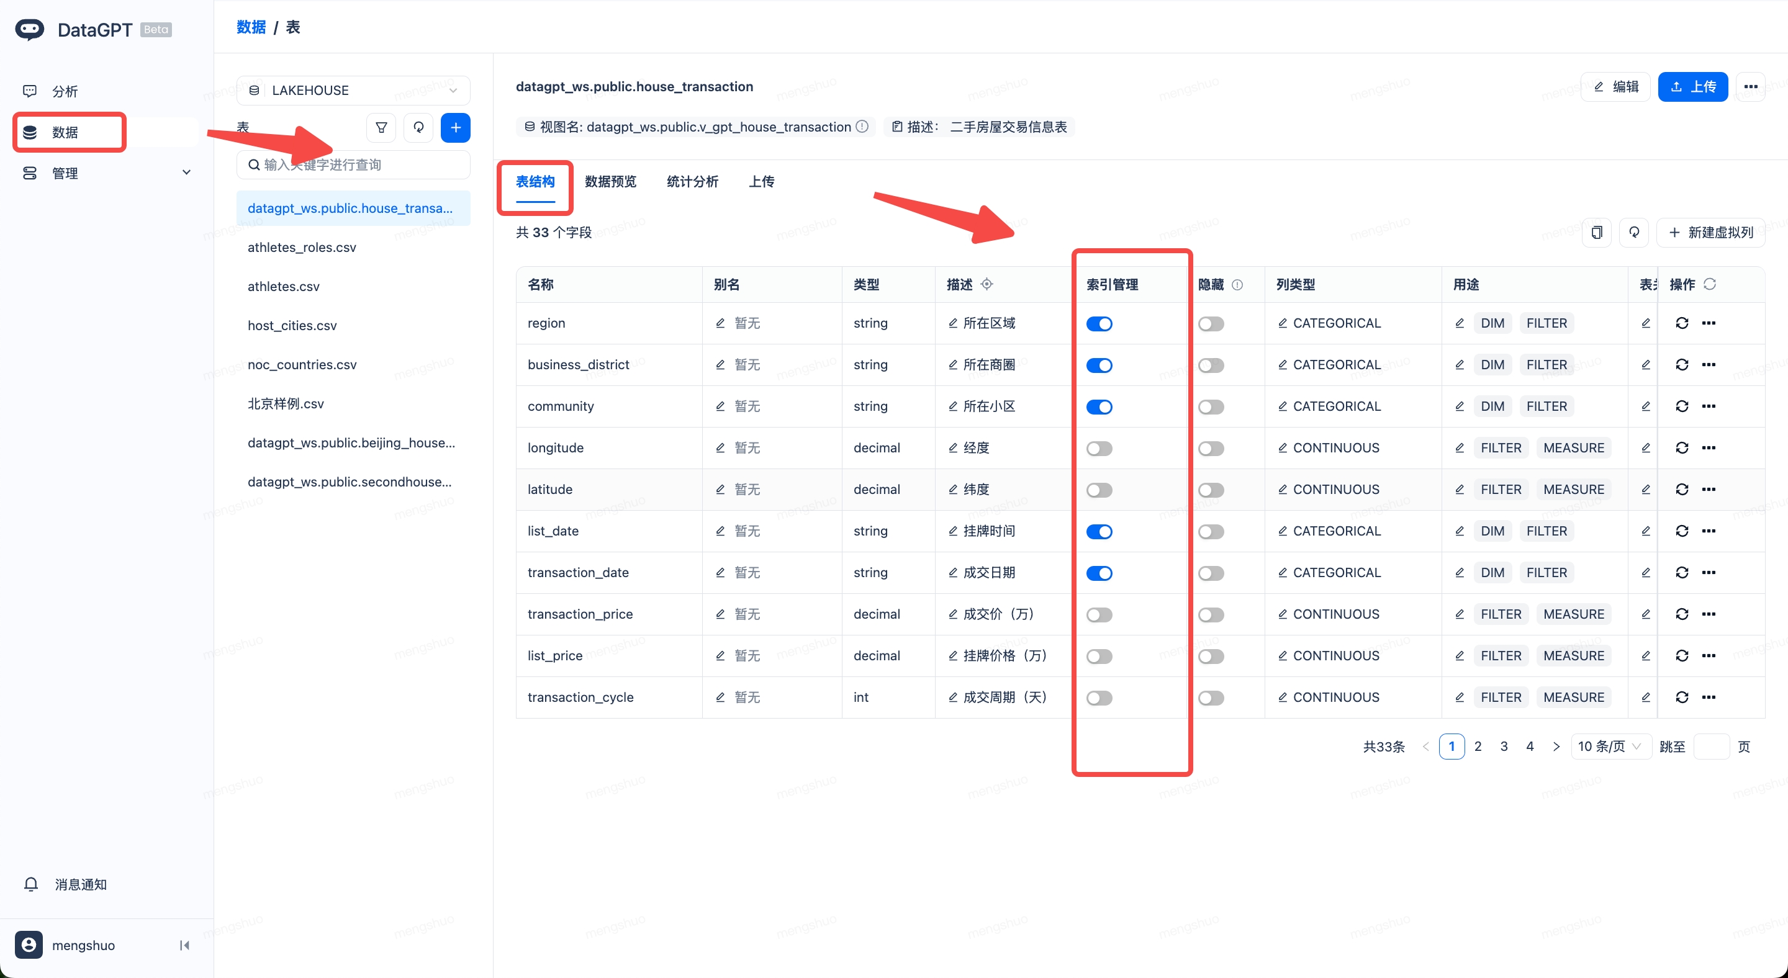
Task: Click the 新建虚拟列 button
Action: (x=1710, y=232)
